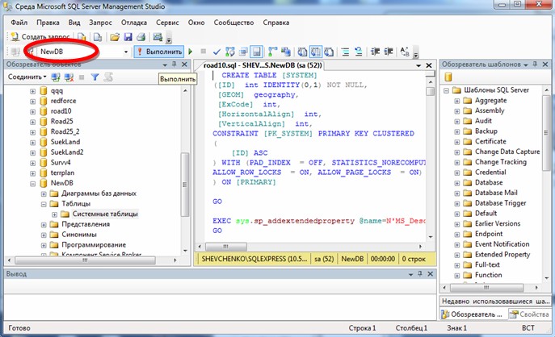Open the Запрос (Query) menu
This screenshot has height=337, width=555.
(x=100, y=22)
